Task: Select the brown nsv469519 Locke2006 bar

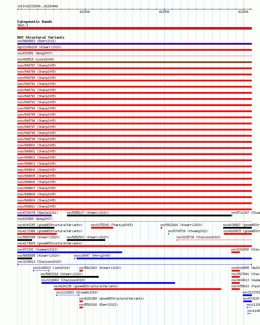Action: pyautogui.click(x=135, y=62)
